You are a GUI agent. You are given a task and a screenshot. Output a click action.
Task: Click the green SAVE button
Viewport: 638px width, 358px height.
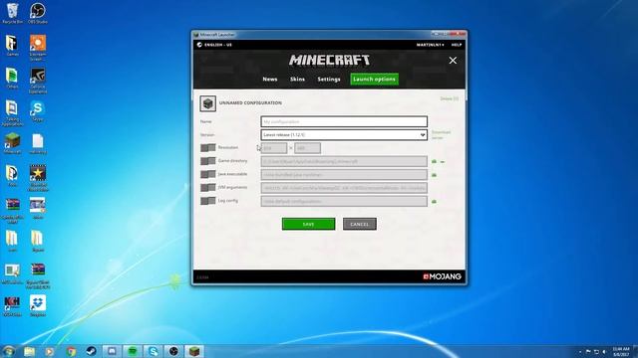[x=308, y=224]
